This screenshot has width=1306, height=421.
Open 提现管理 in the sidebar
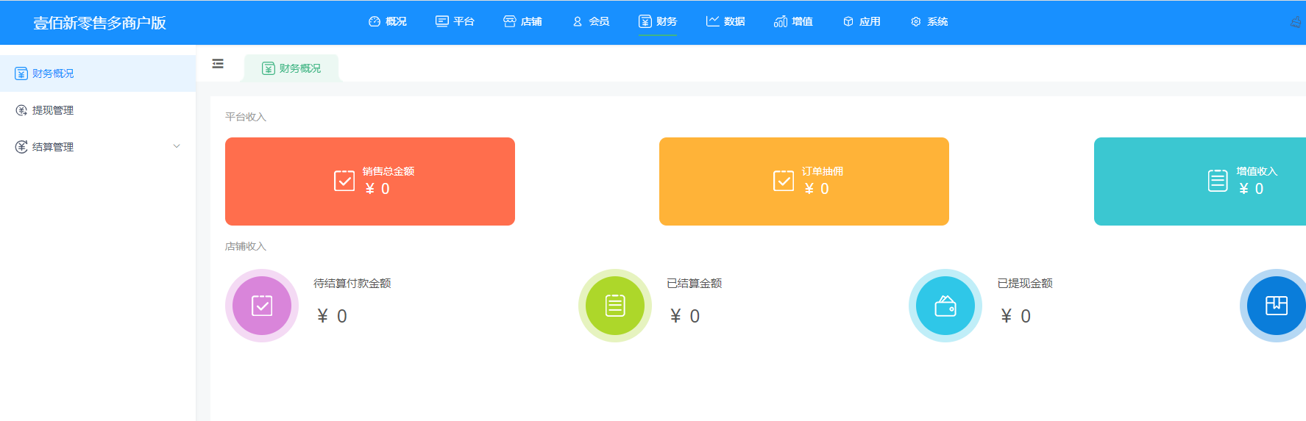[x=98, y=110]
